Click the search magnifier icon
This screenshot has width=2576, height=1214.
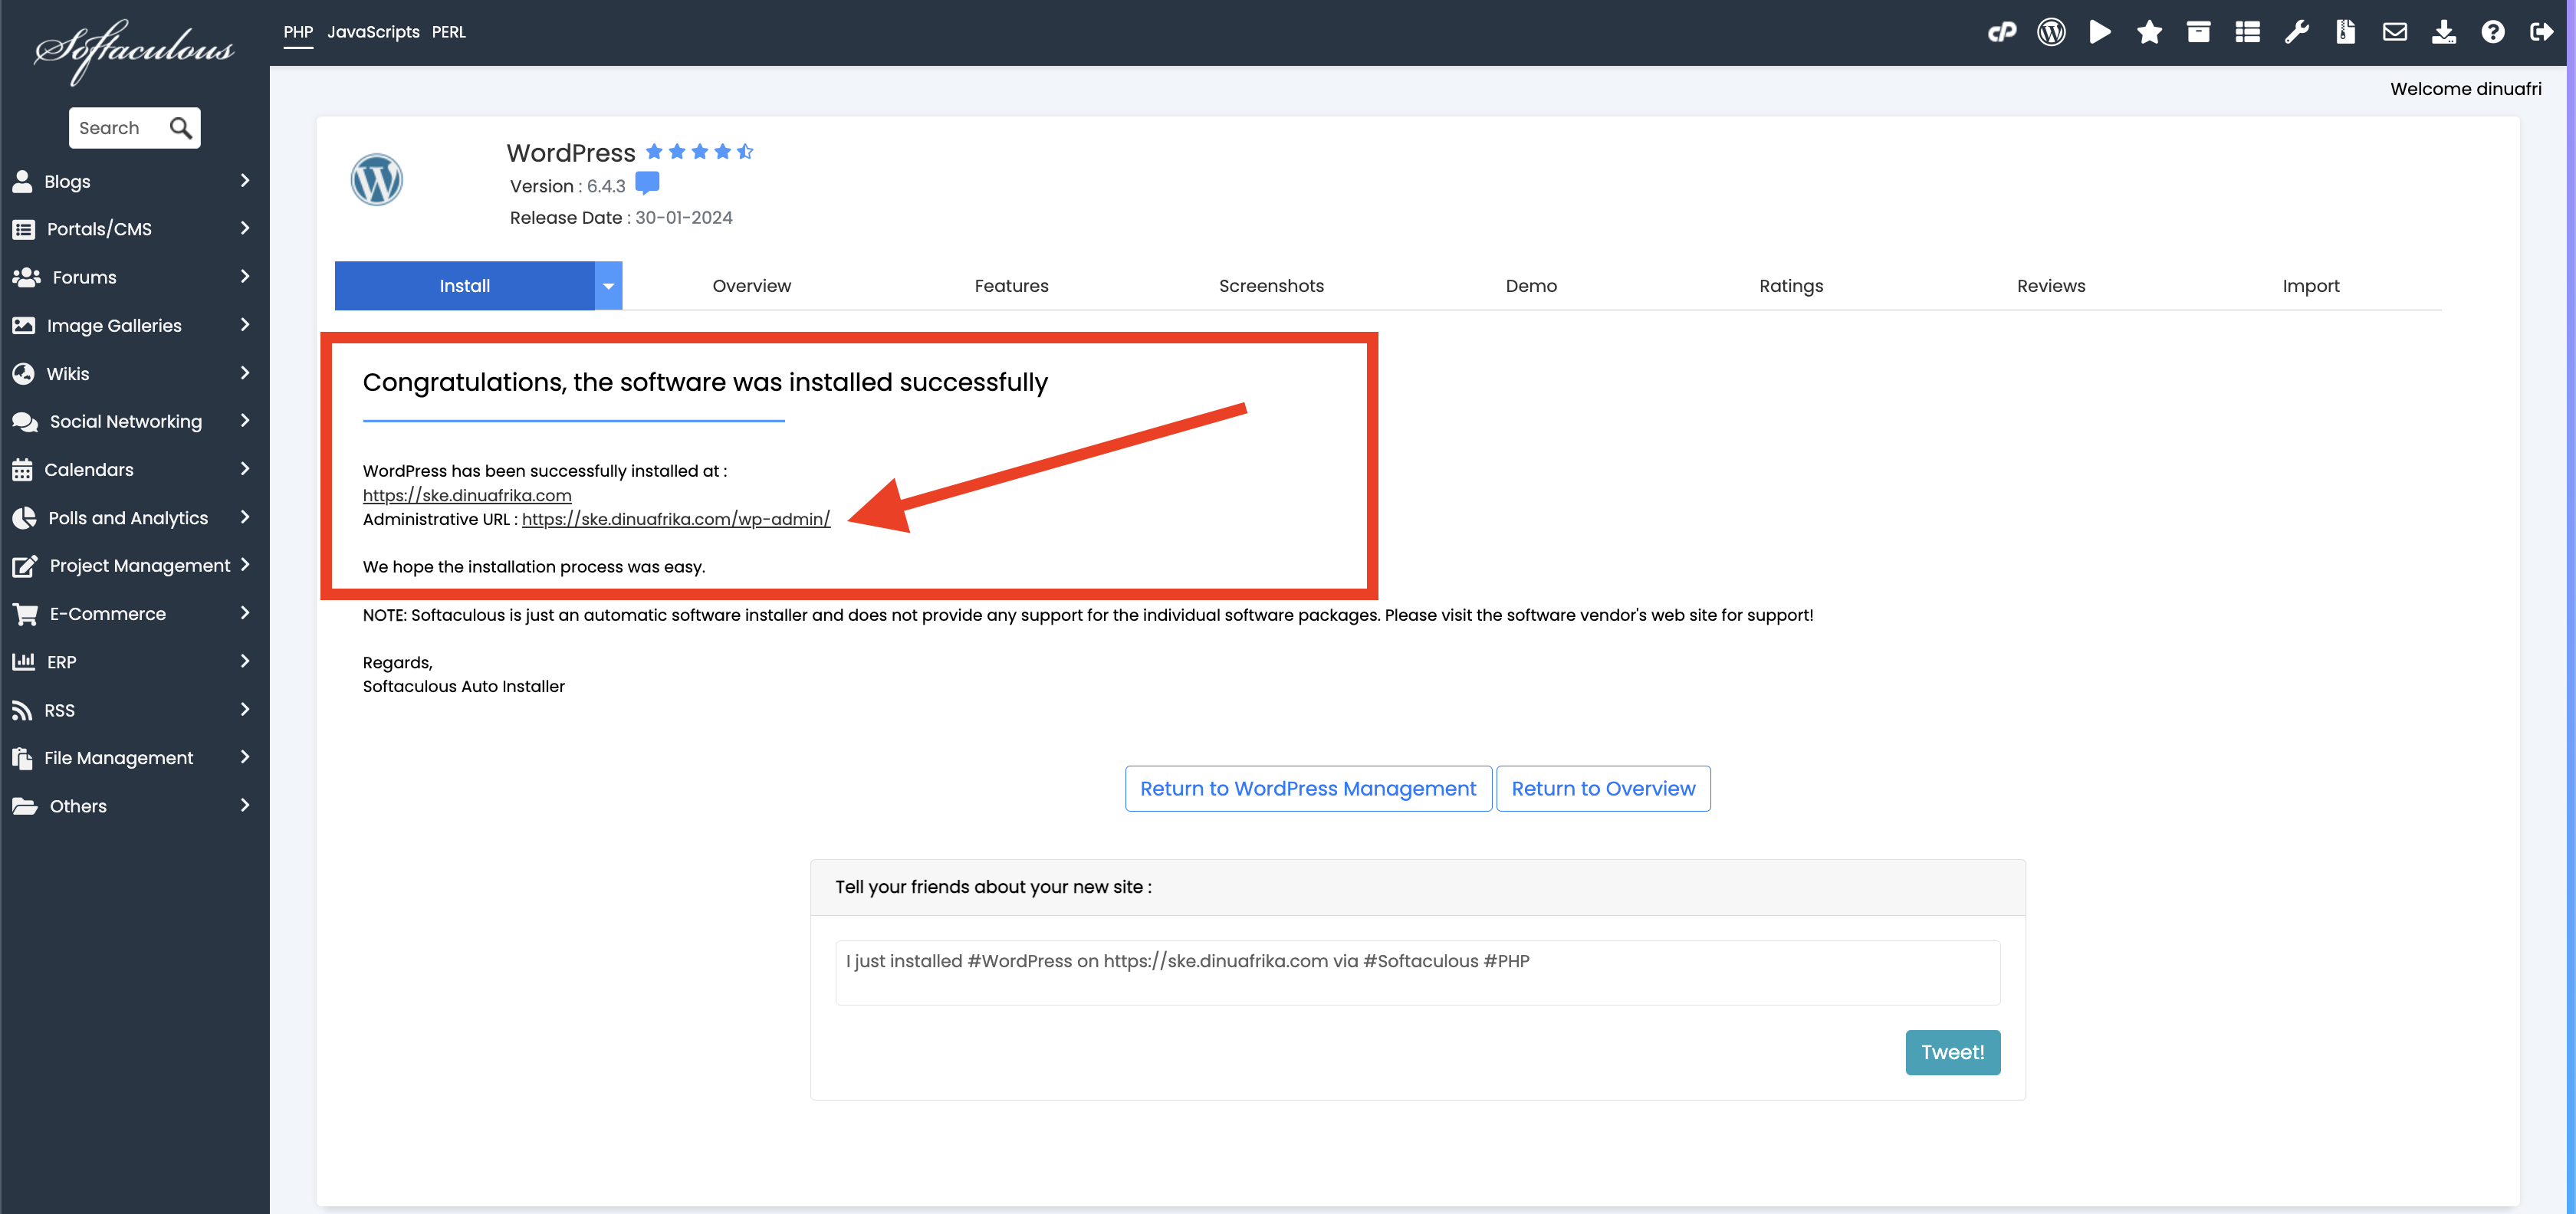coord(180,128)
